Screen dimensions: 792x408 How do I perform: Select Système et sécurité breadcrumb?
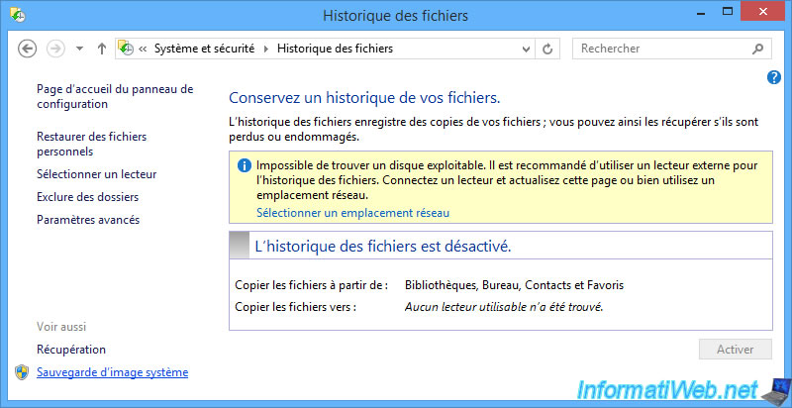pyautogui.click(x=204, y=49)
